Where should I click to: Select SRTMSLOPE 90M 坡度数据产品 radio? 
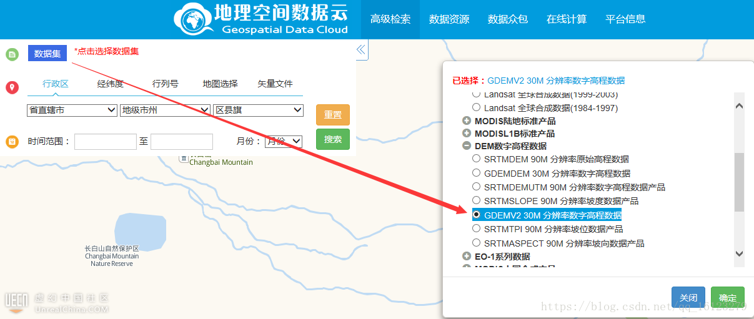pos(477,200)
